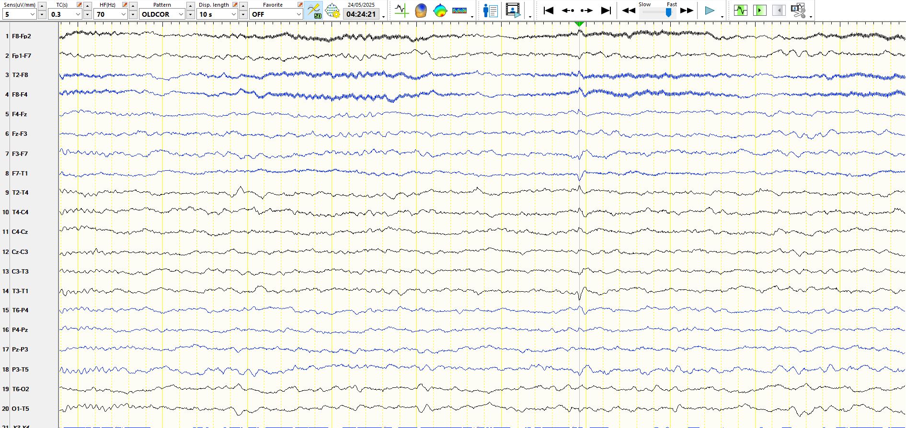
Task: Click the HF(Hz) down stepper arrow
Action: (133, 14)
